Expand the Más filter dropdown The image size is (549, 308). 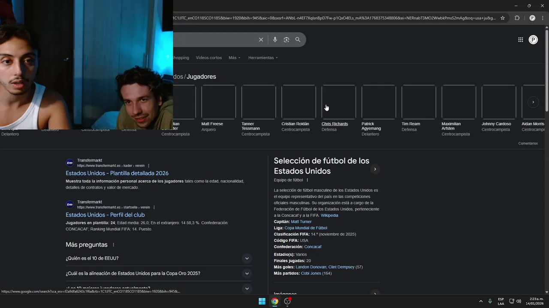(235, 58)
